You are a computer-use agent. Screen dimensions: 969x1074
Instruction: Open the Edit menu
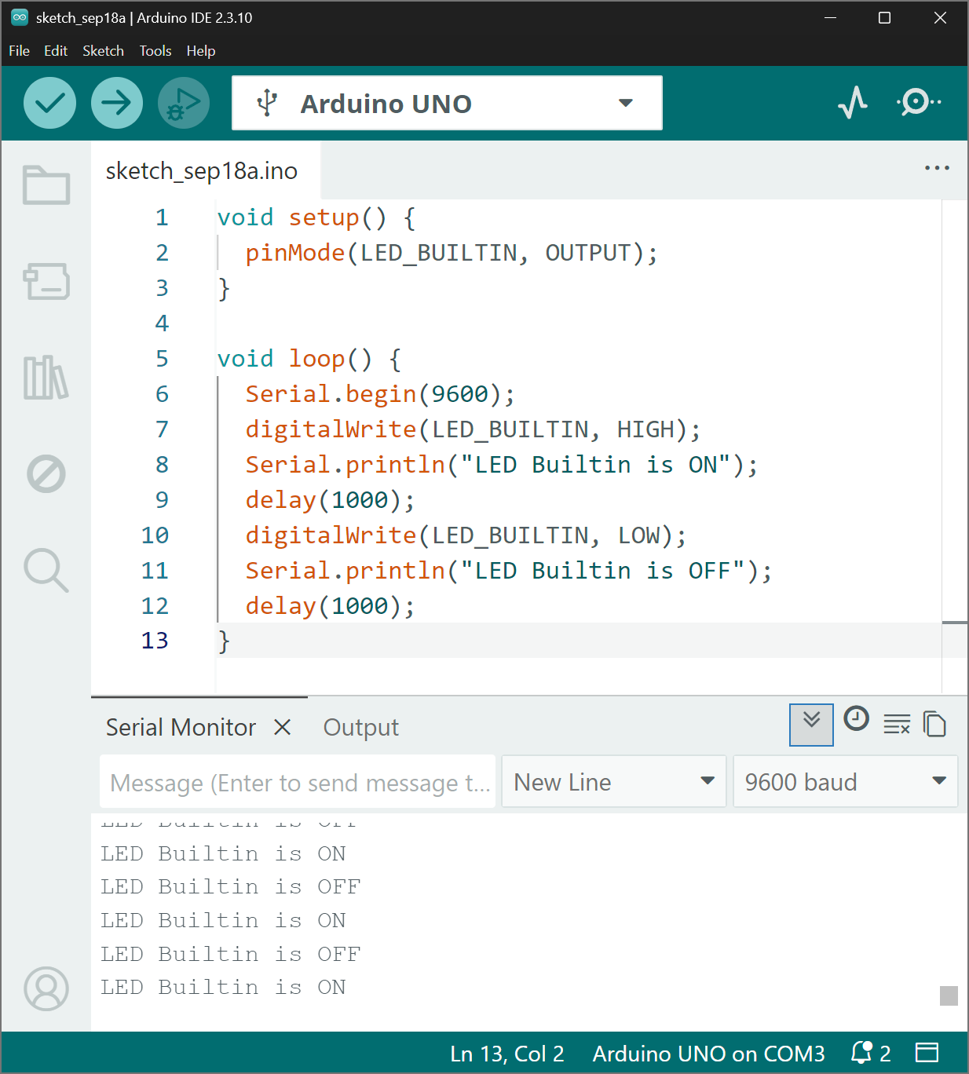[56, 51]
